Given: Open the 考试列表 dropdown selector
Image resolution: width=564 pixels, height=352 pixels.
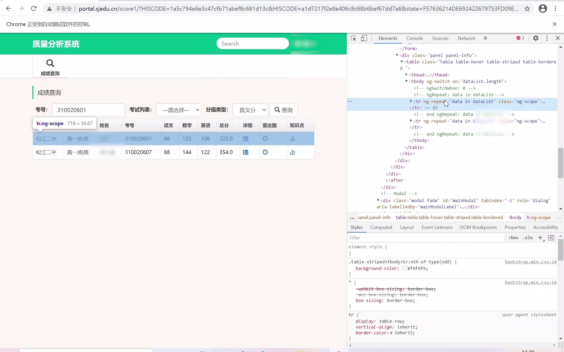Looking at the screenshot, I should click(x=179, y=110).
